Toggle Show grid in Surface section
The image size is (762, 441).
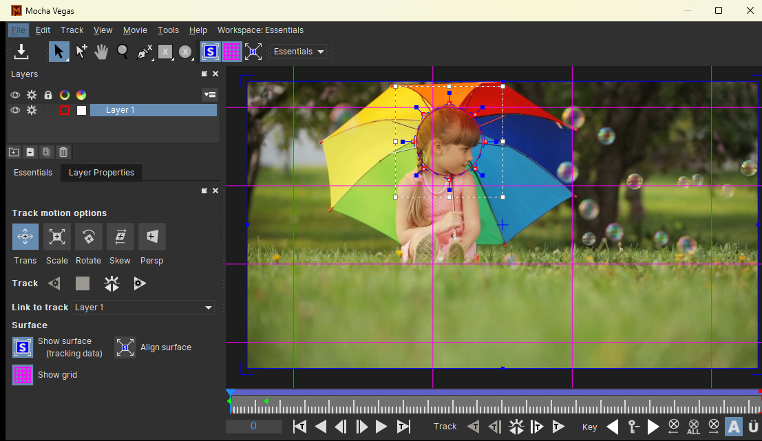pyautogui.click(x=22, y=375)
